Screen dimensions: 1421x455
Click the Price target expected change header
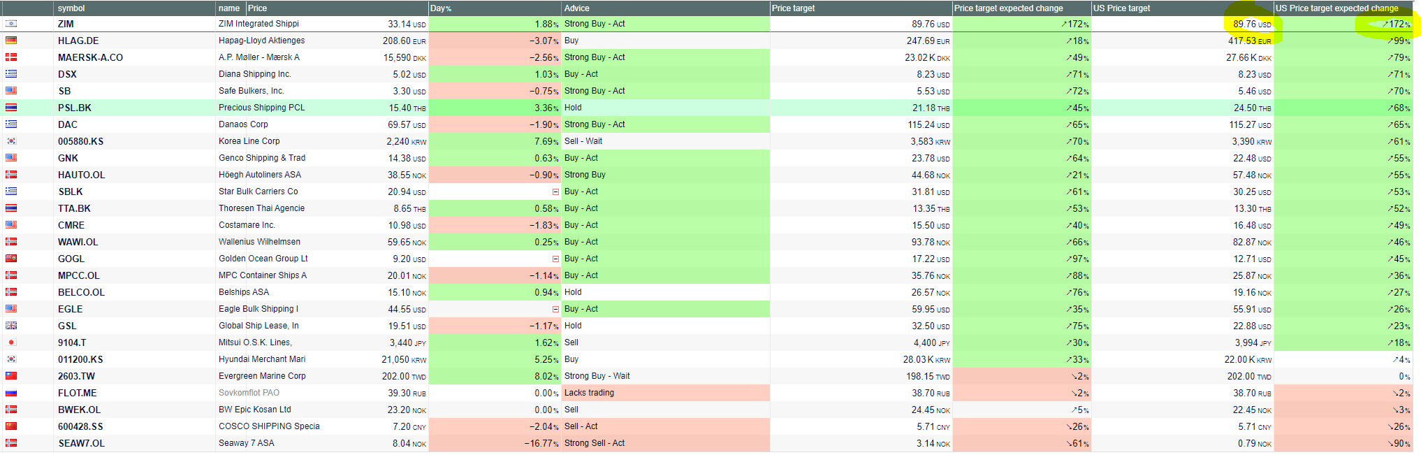pos(1021,8)
